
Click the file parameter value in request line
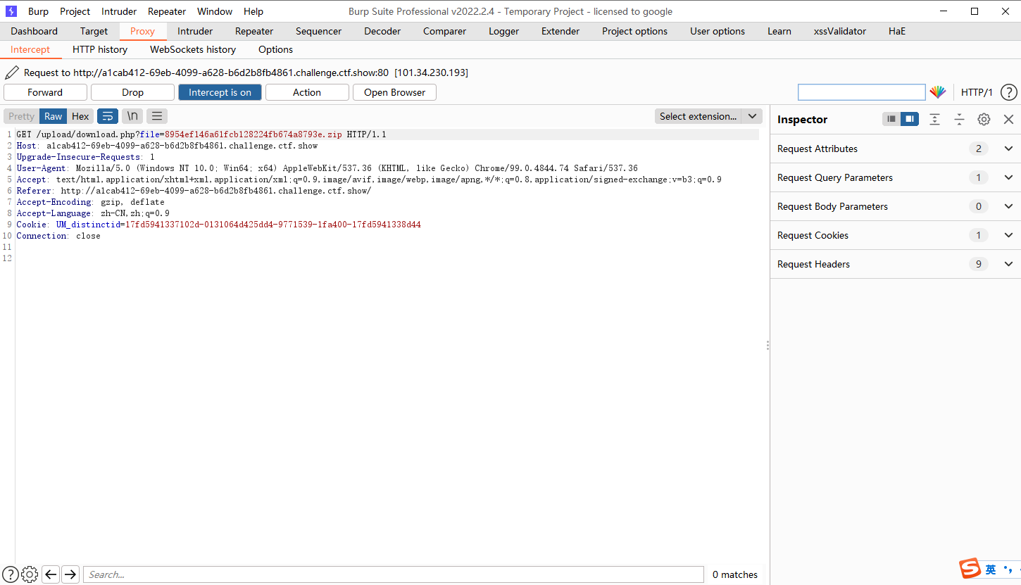(253, 134)
